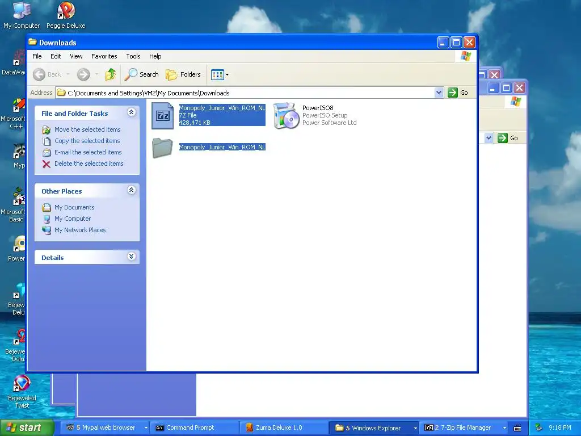This screenshot has width=581, height=436.
Task: Click the PowerISO8 file name
Action: pos(318,108)
